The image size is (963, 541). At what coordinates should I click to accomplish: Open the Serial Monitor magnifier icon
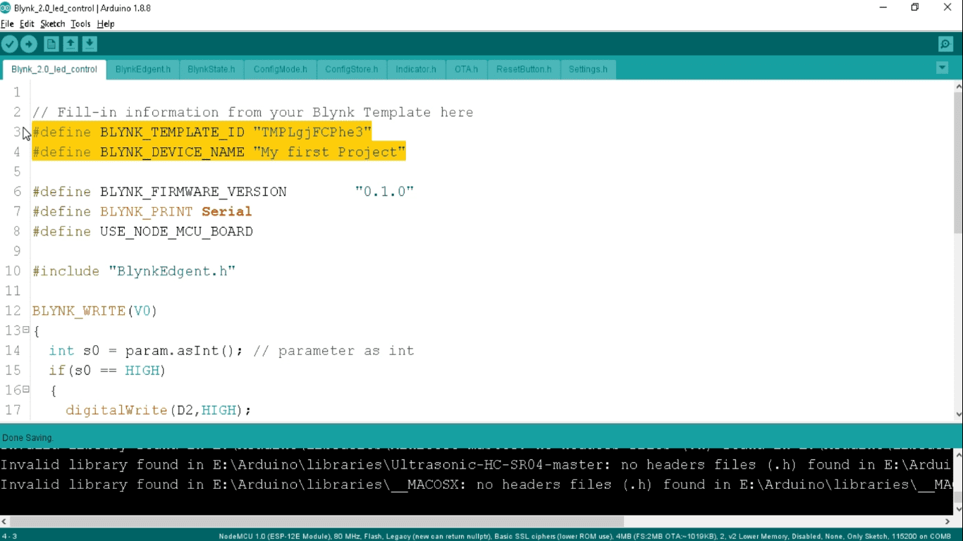click(x=945, y=44)
